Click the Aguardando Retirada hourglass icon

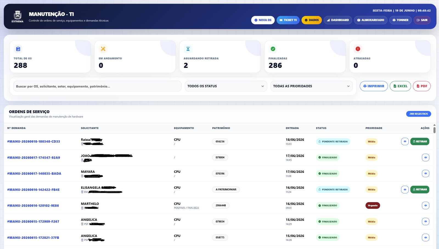(x=188, y=49)
